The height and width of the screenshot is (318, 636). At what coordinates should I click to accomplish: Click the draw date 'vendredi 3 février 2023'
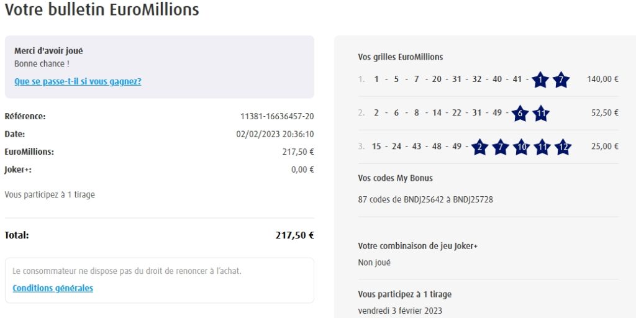point(400,311)
